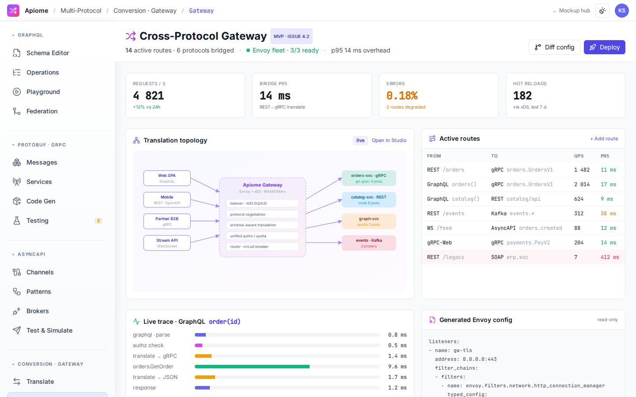The image size is (636, 397).
Task: Click the Envoy fleet · 3/3 ready status
Action: pos(283,50)
